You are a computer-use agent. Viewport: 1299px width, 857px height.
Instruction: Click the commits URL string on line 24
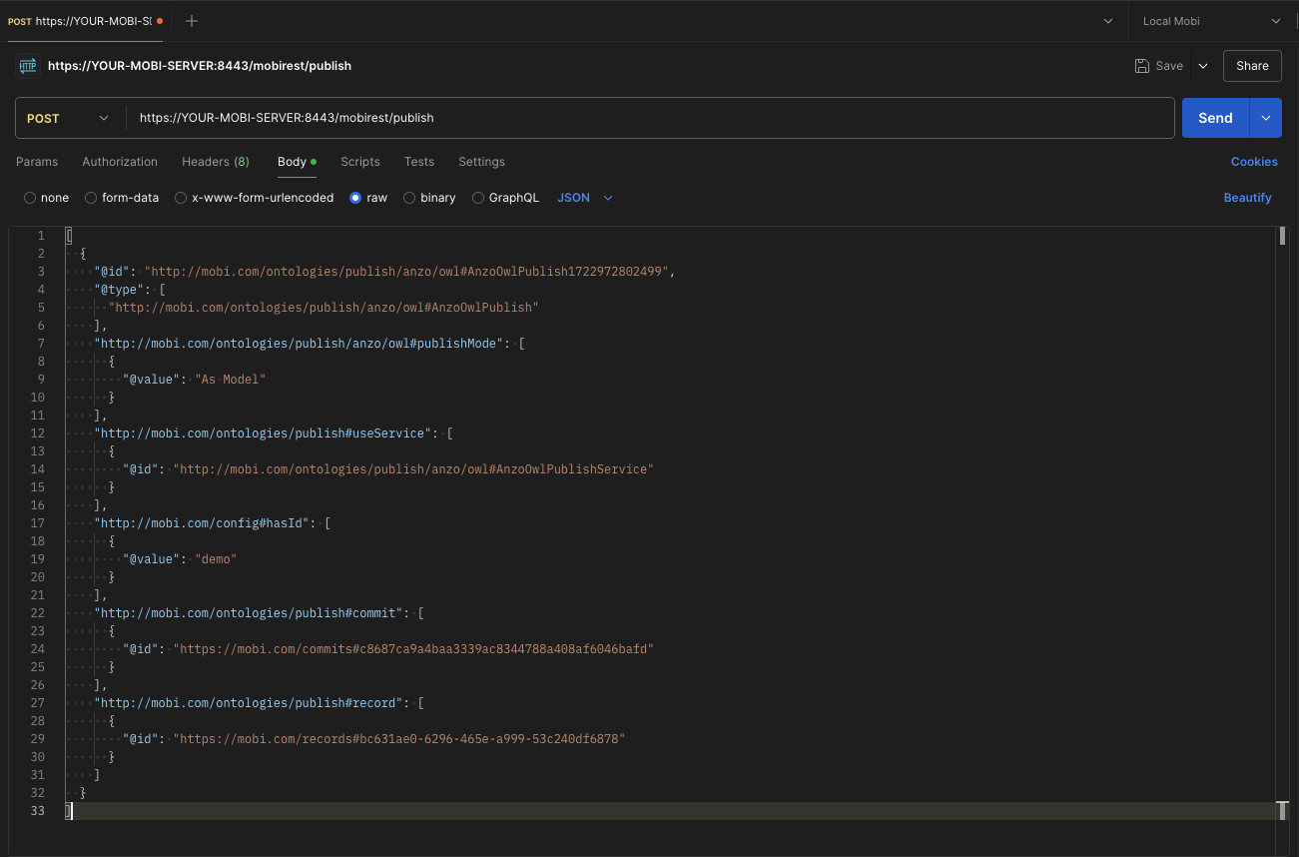click(413, 649)
